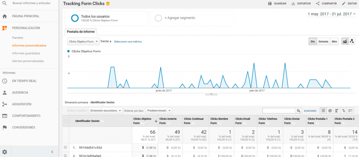
Task: Switch to pivot table view icon
Action: click(x=350, y=111)
